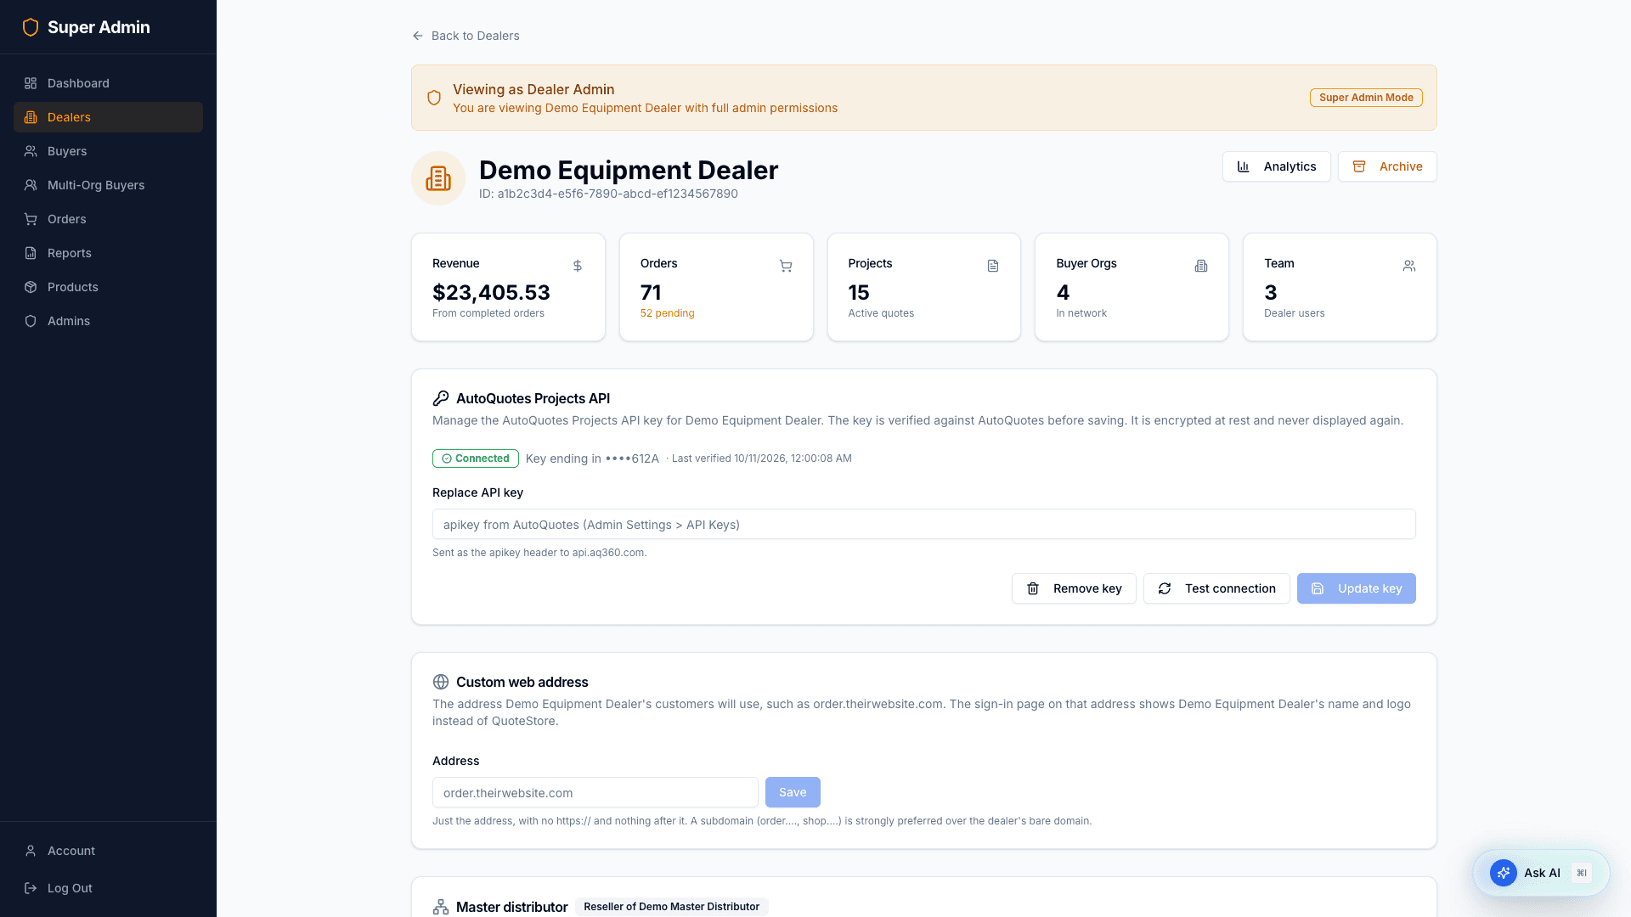Image resolution: width=1631 pixels, height=917 pixels.
Task: Open the Ask AI assistant
Action: [1541, 873]
